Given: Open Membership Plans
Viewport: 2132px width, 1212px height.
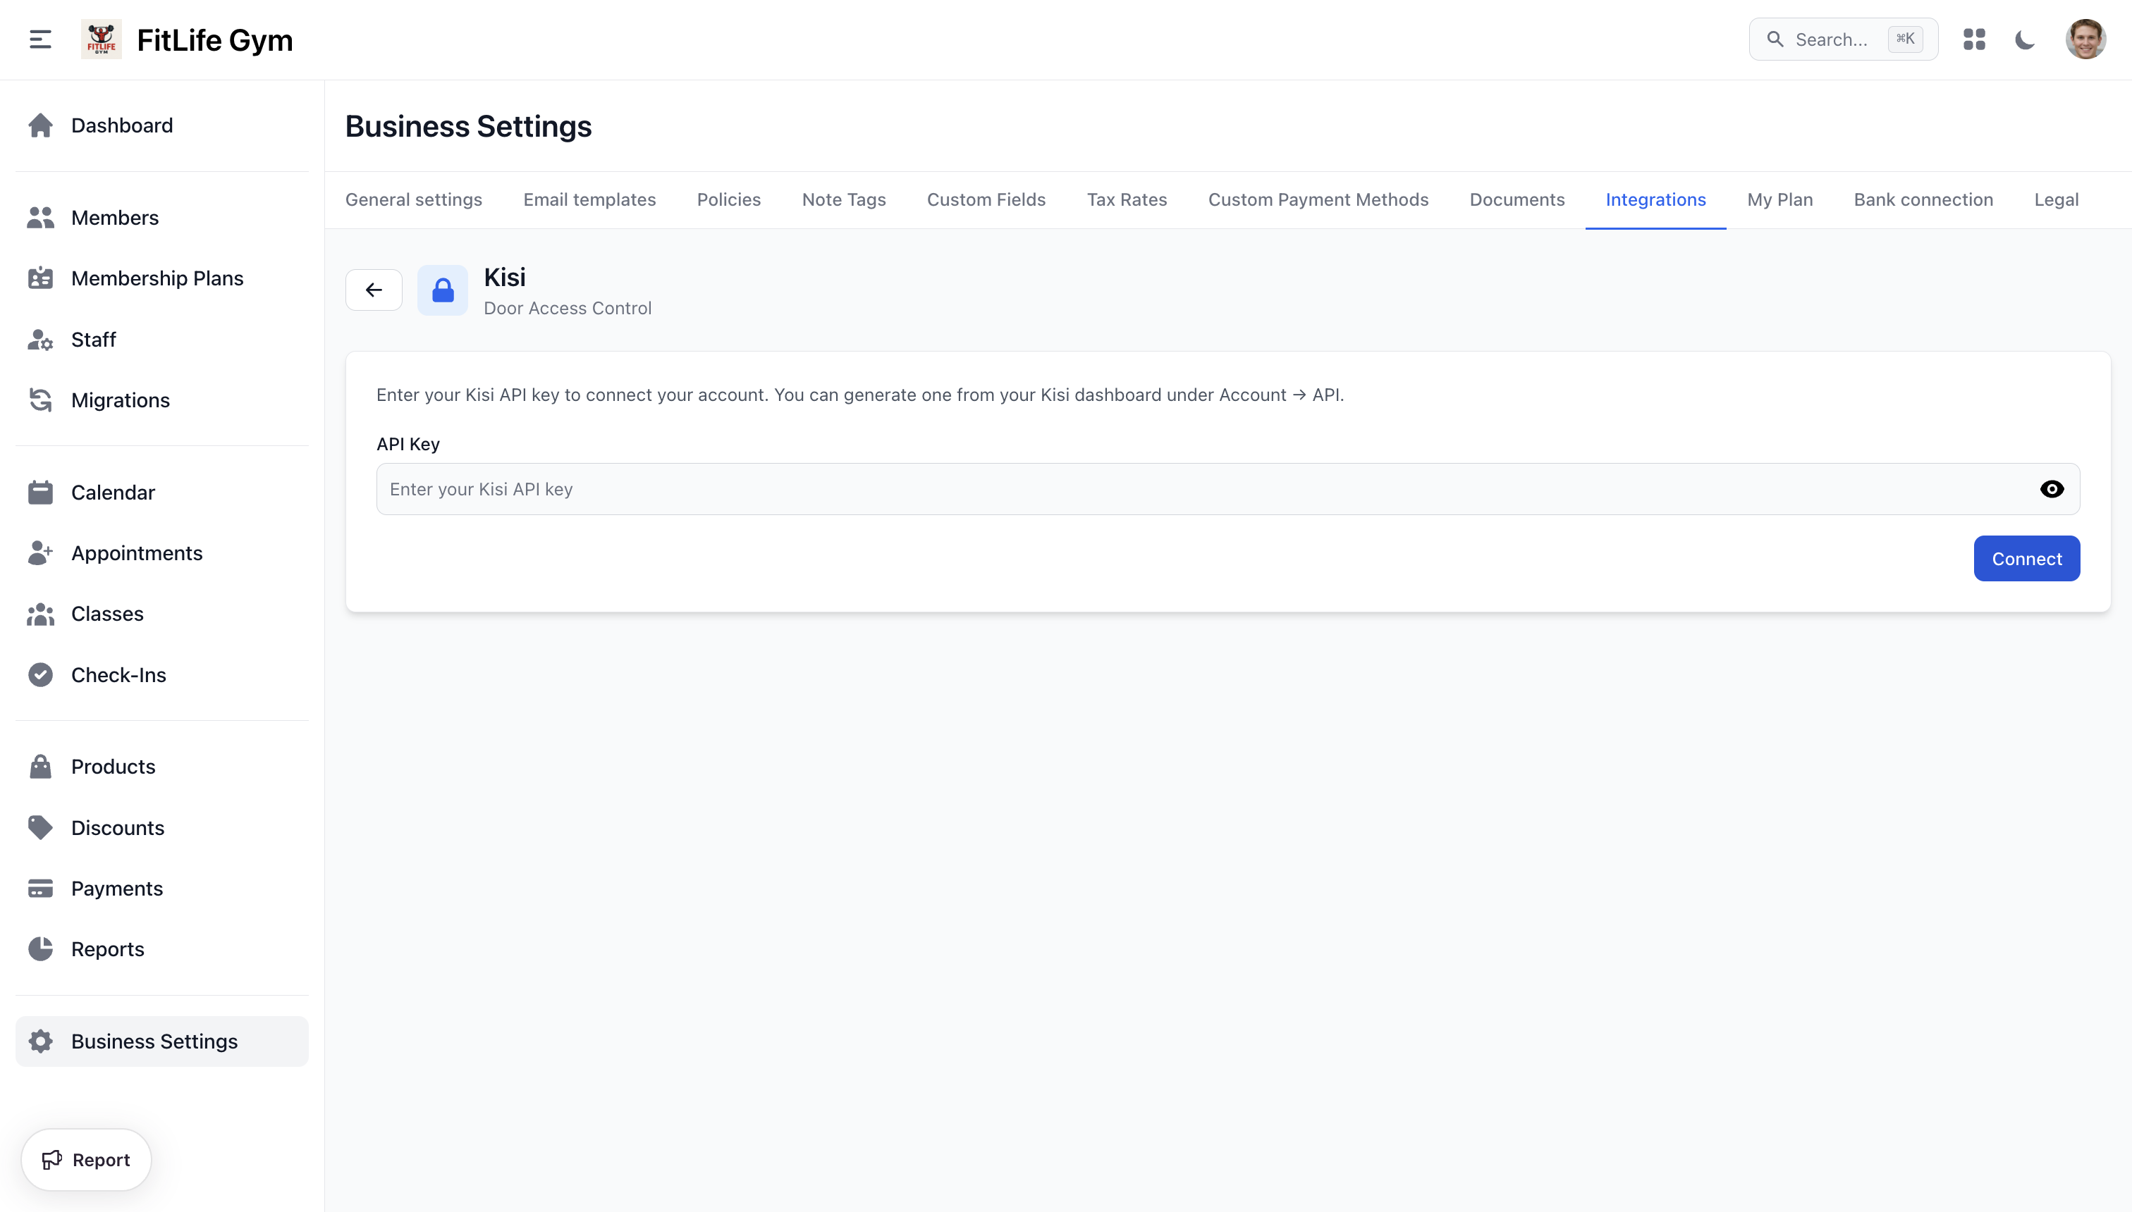Looking at the screenshot, I should [x=157, y=278].
